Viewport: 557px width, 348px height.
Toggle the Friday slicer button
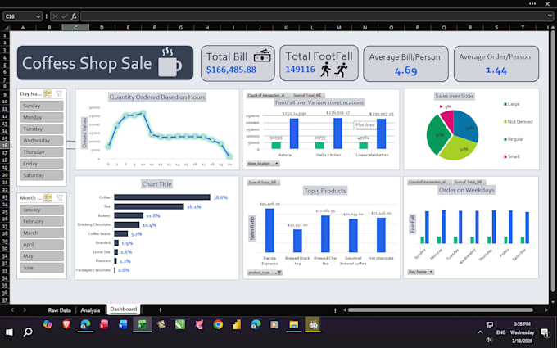(x=42, y=164)
